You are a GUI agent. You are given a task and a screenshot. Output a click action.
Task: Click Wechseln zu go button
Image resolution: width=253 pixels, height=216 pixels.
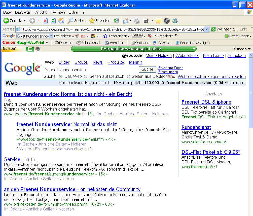pyautogui.click(x=224, y=29)
